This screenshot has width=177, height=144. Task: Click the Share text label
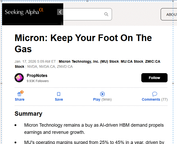[x=20, y=99]
